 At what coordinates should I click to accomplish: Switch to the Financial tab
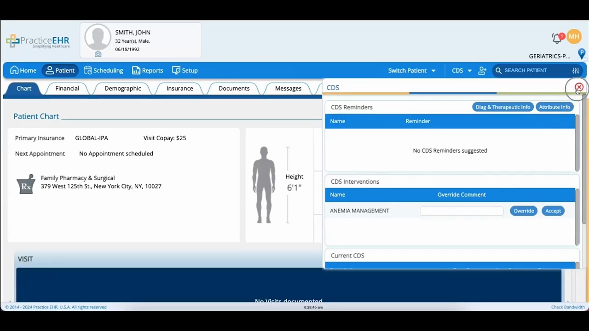tap(67, 88)
